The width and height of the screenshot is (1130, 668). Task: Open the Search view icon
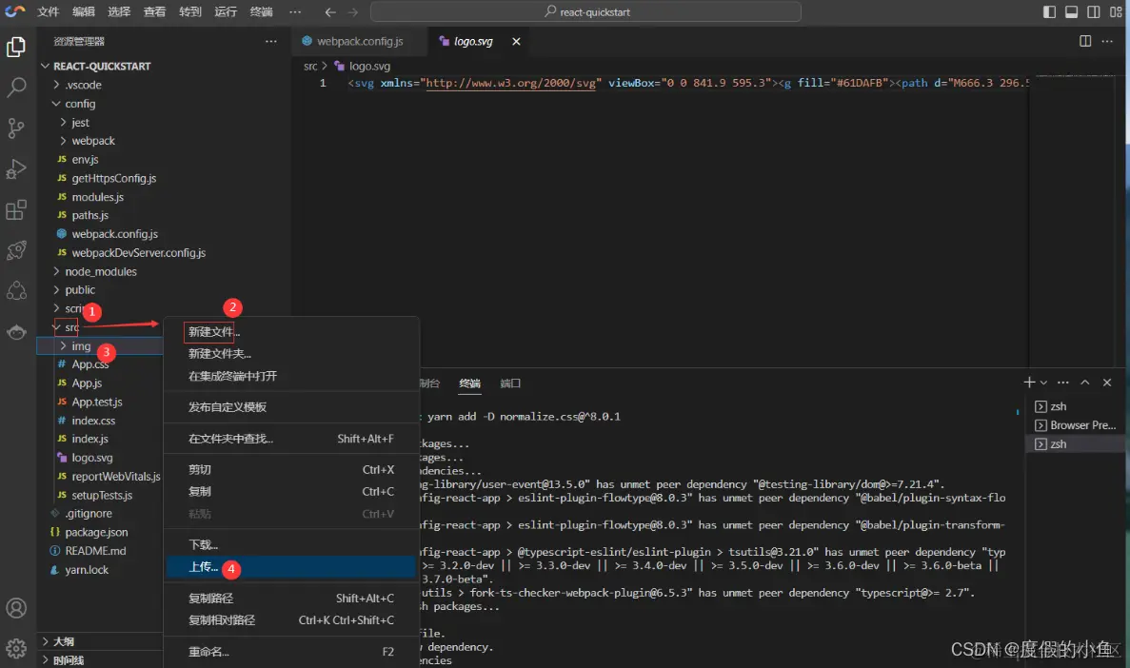tap(16, 88)
